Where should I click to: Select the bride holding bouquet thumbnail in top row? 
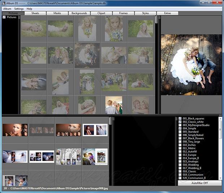[87, 28]
